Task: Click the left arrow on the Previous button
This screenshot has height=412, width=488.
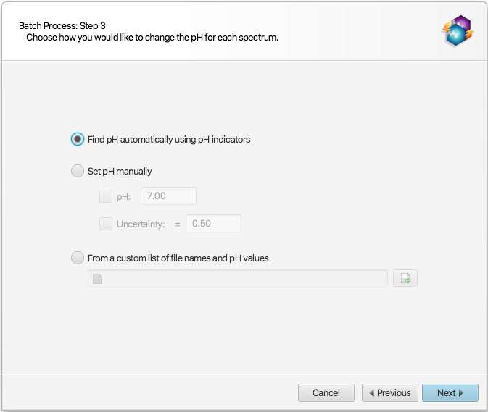Action: pos(372,393)
